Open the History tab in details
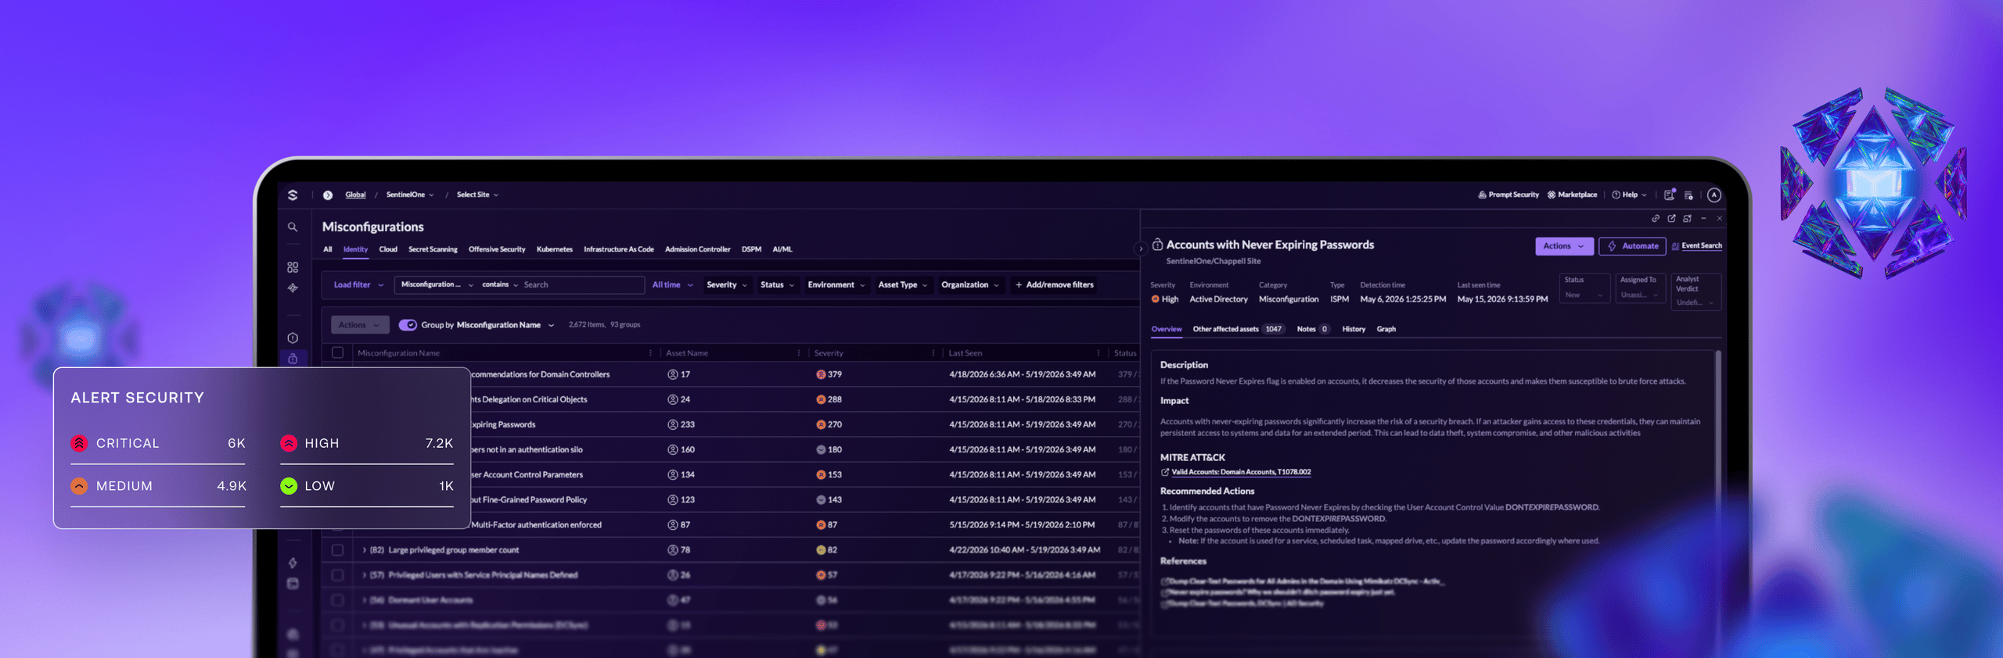The height and width of the screenshot is (658, 2003). [x=1354, y=329]
